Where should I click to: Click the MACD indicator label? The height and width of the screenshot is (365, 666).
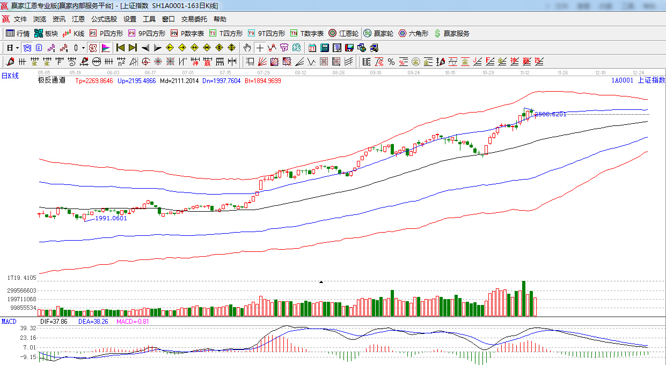pos(9,321)
